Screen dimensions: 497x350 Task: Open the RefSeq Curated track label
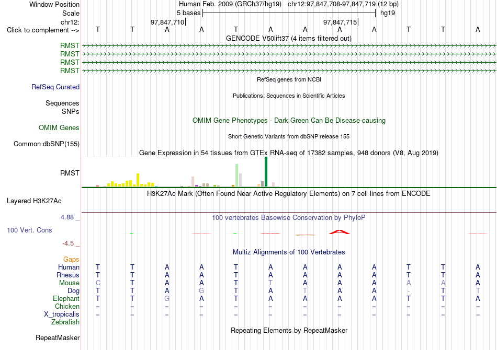pos(55,87)
